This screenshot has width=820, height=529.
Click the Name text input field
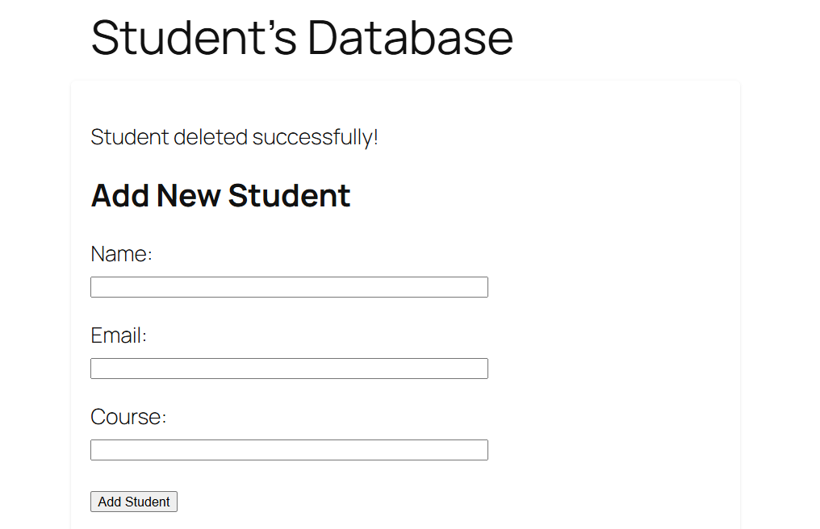(x=289, y=287)
